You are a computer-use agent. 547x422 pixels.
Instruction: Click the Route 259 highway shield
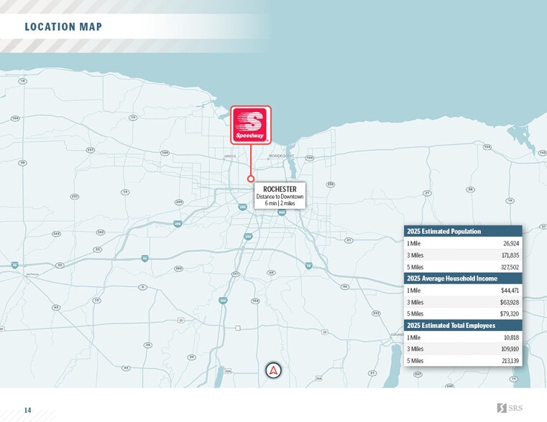tap(179, 202)
